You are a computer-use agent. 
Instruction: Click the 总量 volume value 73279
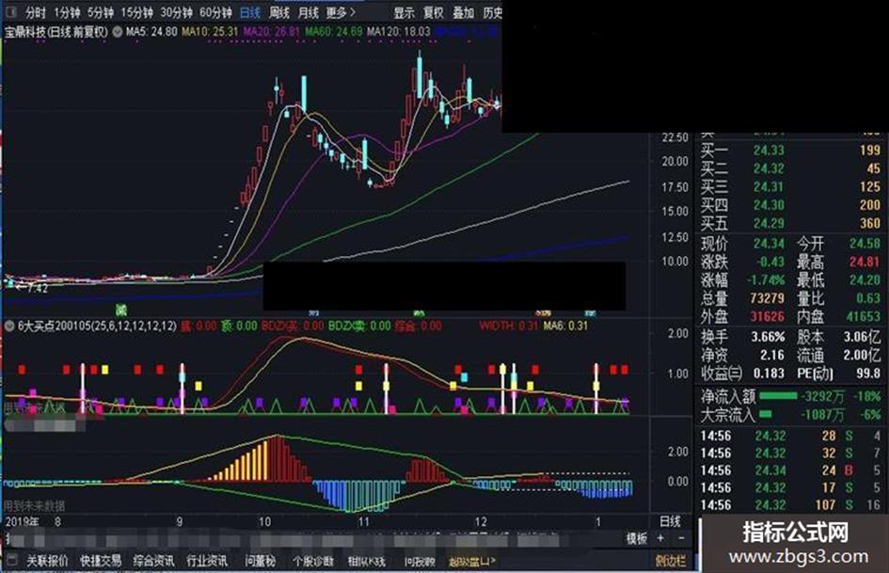click(x=767, y=298)
